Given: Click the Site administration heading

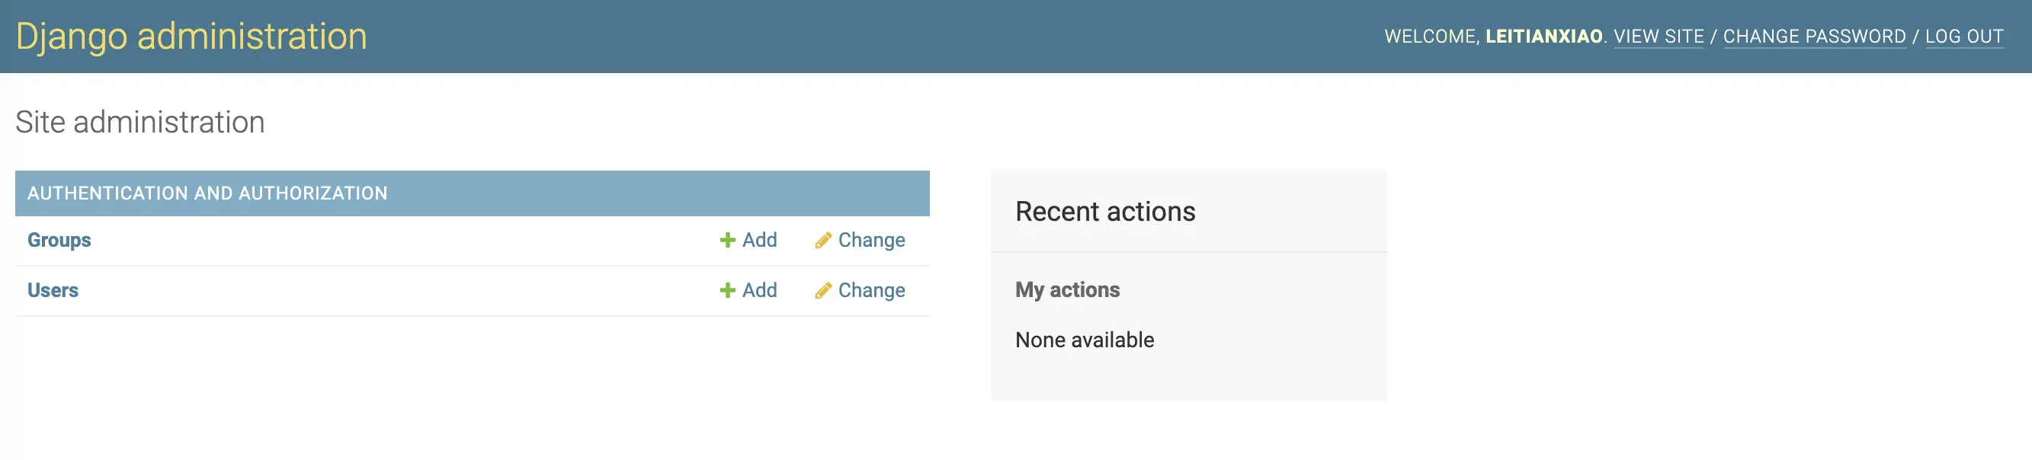Looking at the screenshot, I should [139, 123].
